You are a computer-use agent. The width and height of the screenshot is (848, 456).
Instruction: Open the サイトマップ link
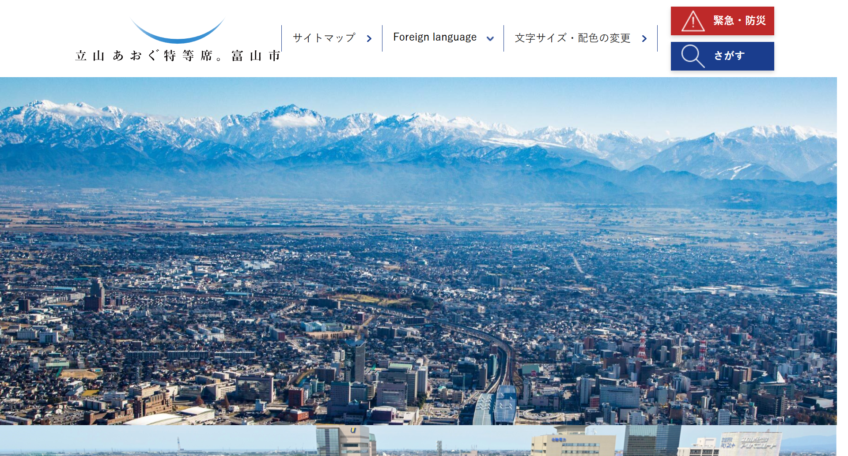(x=324, y=38)
